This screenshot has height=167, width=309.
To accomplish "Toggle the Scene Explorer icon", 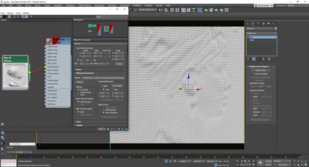I will point(172,10).
